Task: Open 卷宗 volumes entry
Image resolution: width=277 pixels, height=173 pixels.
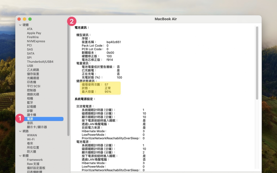Action: click(x=30, y=143)
